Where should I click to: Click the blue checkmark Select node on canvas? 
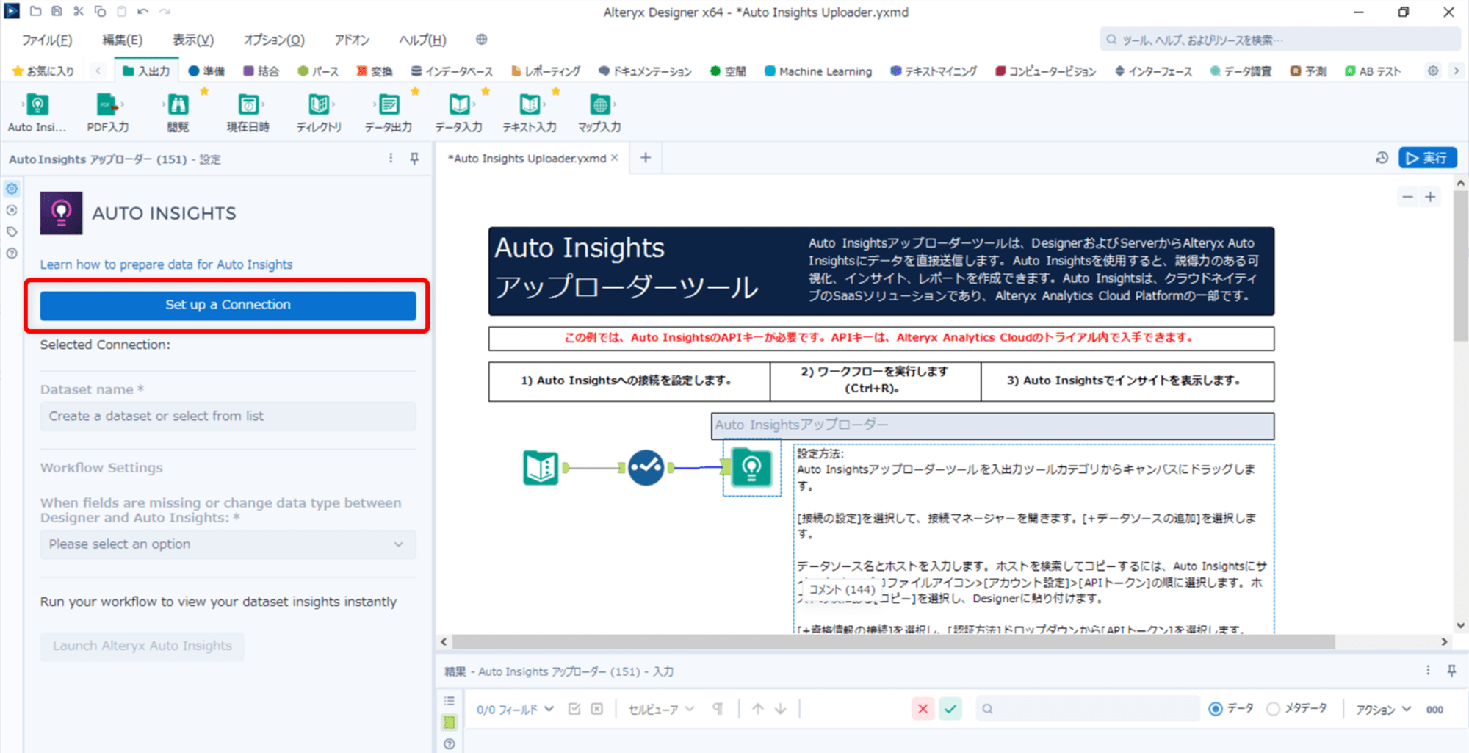(646, 467)
